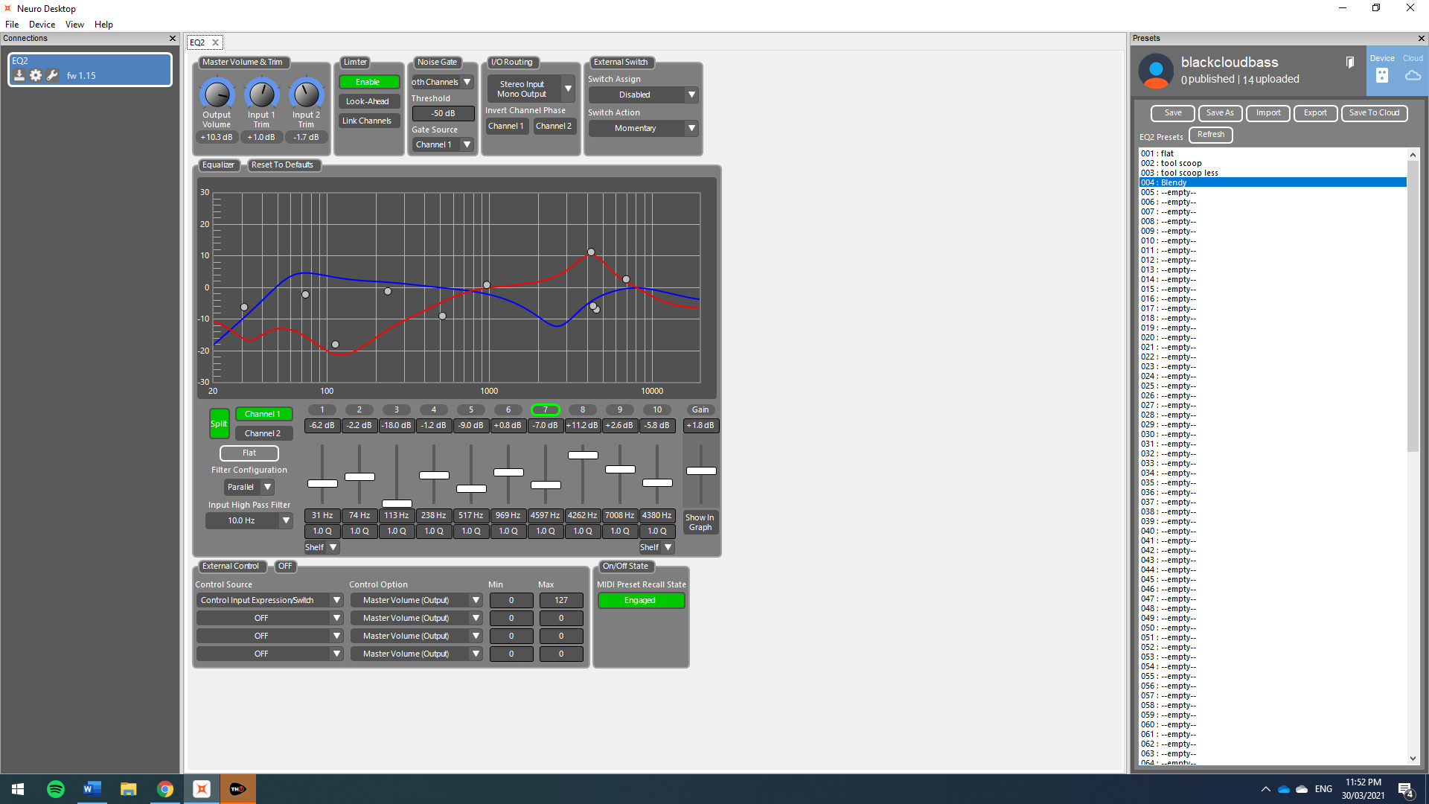Click the Show In Graph button

(x=700, y=523)
